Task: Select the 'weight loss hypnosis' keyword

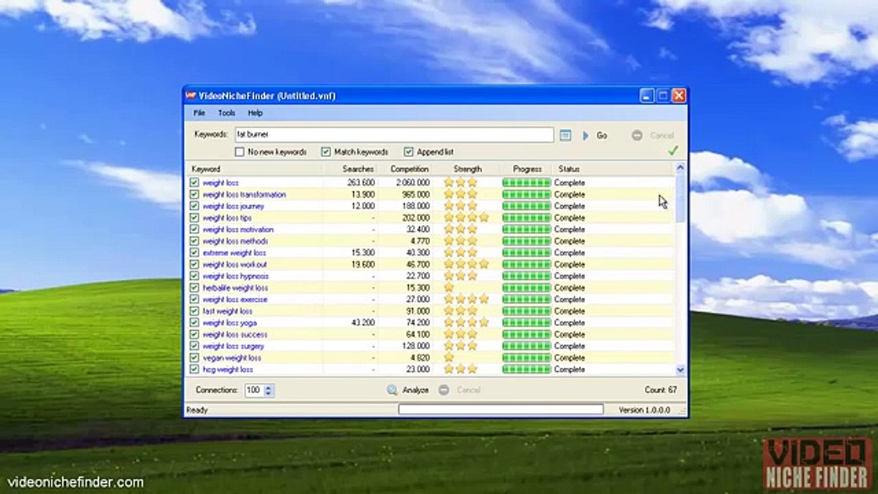Action: [x=235, y=276]
